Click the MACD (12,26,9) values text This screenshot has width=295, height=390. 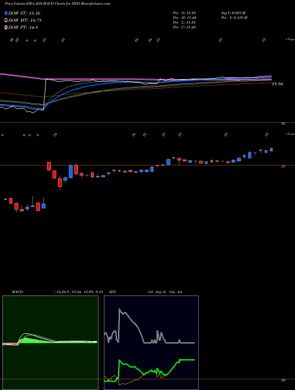point(78,292)
